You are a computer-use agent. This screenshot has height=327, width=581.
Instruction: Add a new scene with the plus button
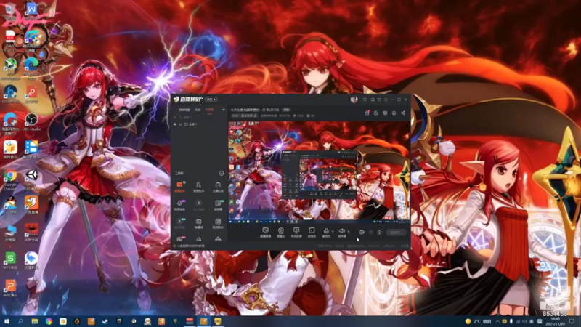click(224, 110)
